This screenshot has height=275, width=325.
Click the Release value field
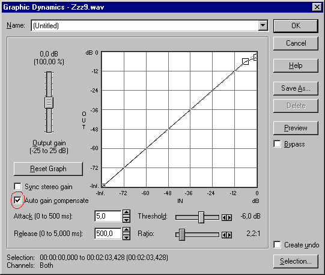pyautogui.click(x=108, y=234)
